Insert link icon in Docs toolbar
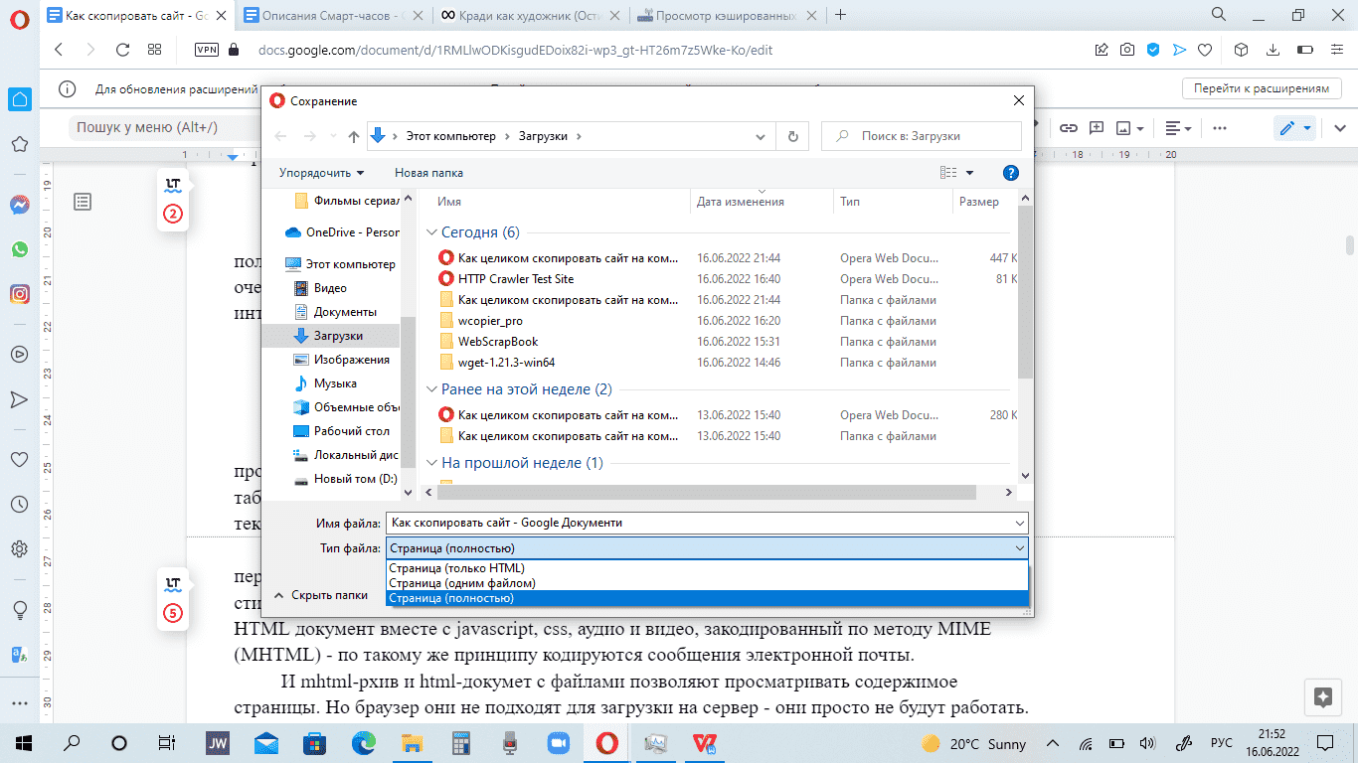Screen dimensions: 1358x763 coord(1068,128)
